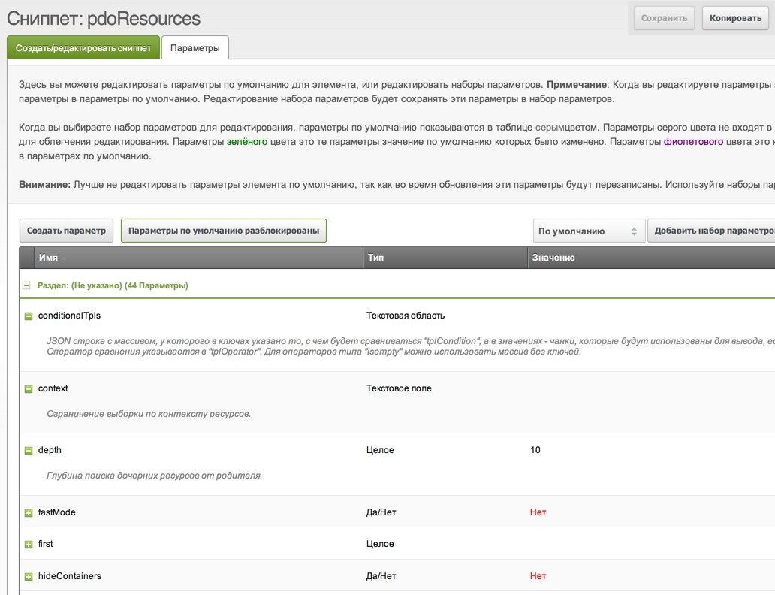The height and width of the screenshot is (595, 775).
Task: Toggle 'Параметры по умолчанию разблокированы' lock button
Action: tap(224, 231)
